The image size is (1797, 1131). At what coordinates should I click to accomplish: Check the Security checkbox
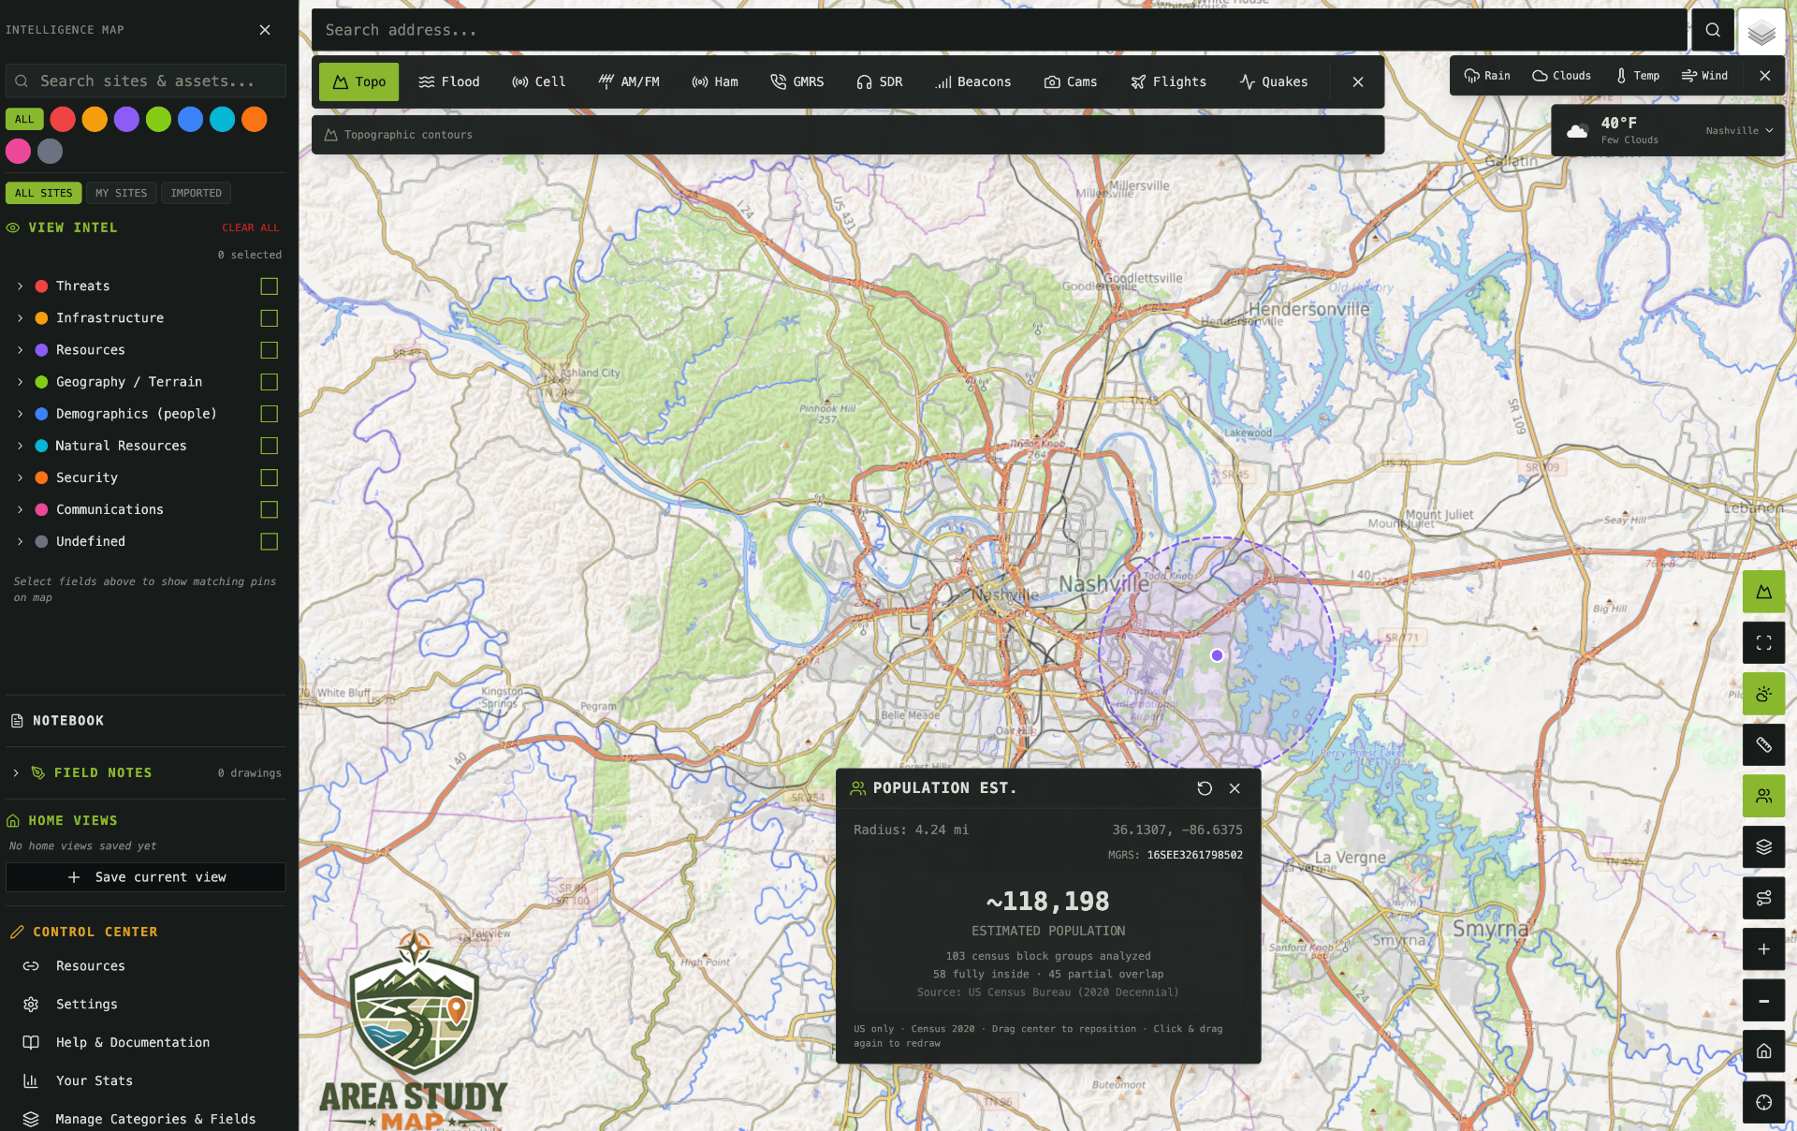coord(269,477)
